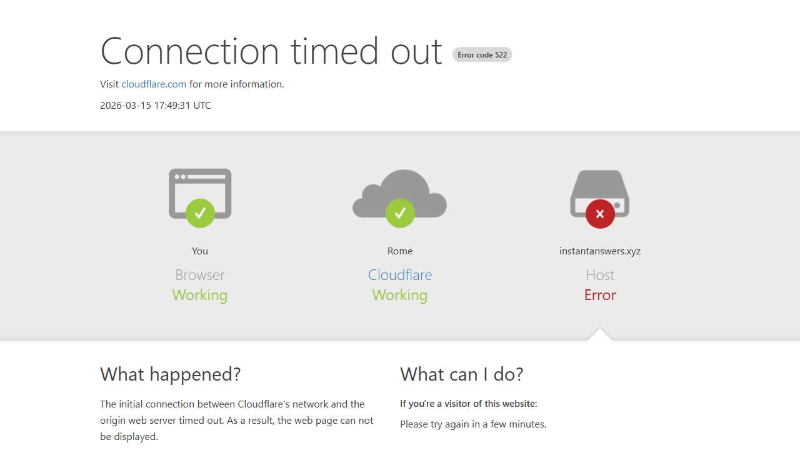The height and width of the screenshot is (450, 800).
Task: Click the green checkmark on cloud icon
Action: tap(400, 214)
